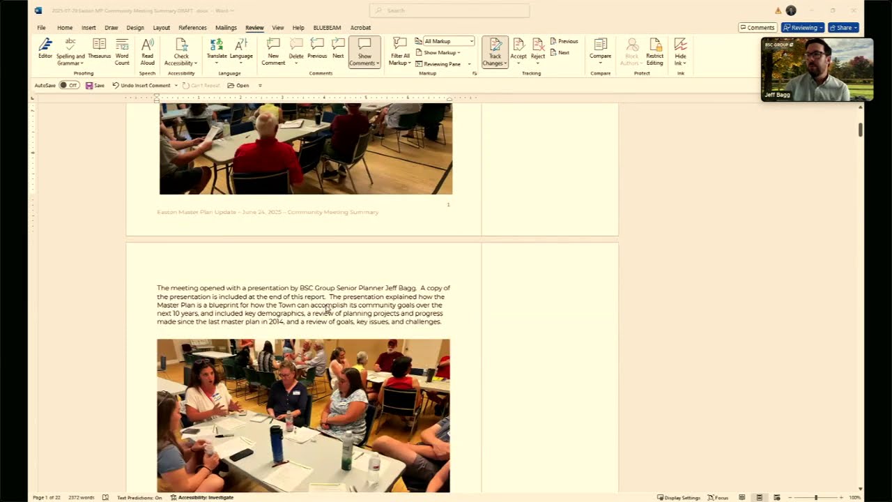Click the Show Comments button
Image resolution: width=892 pixels, height=502 pixels.
[x=364, y=52]
